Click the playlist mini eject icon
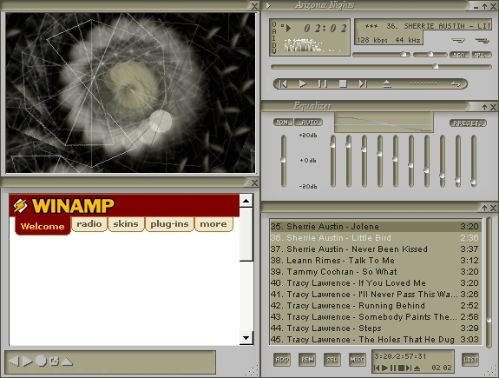The width and height of the screenshot is (499, 378). point(417,368)
